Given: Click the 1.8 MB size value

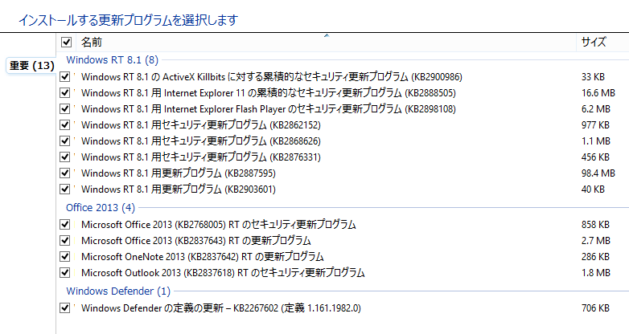Looking at the screenshot, I should [596, 272].
